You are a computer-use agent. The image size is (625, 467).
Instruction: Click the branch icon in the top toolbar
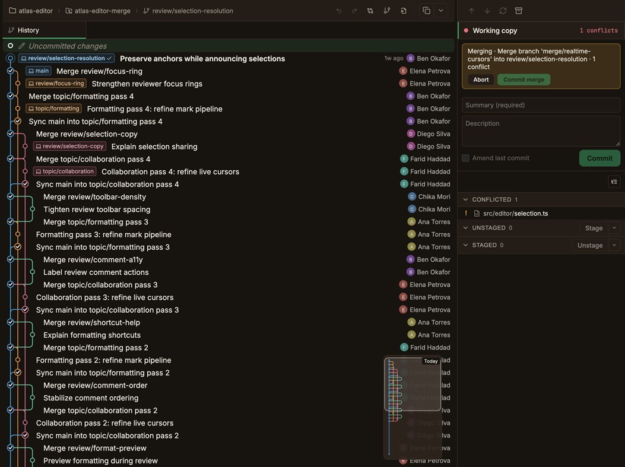click(386, 11)
